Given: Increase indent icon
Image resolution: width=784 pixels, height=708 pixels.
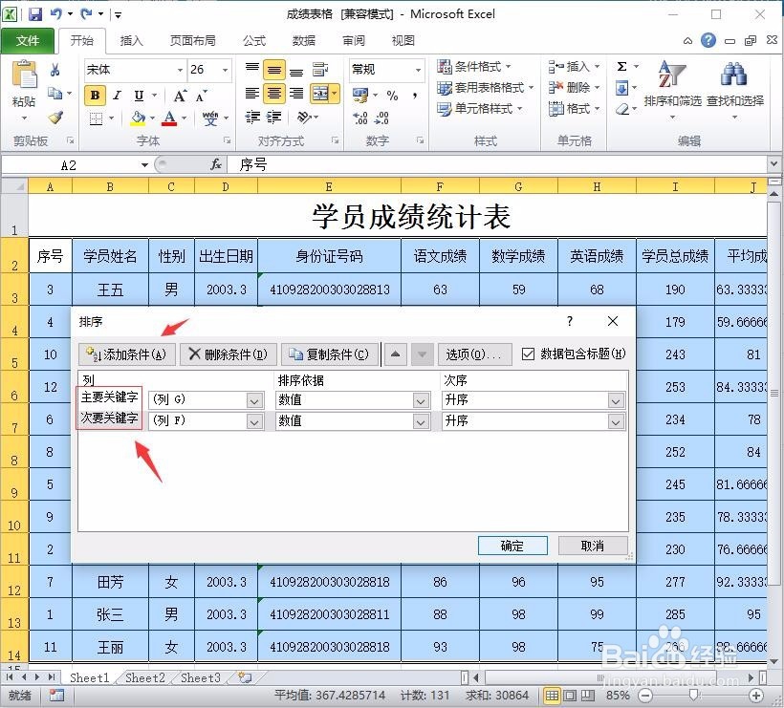Looking at the screenshot, I should point(274,118).
